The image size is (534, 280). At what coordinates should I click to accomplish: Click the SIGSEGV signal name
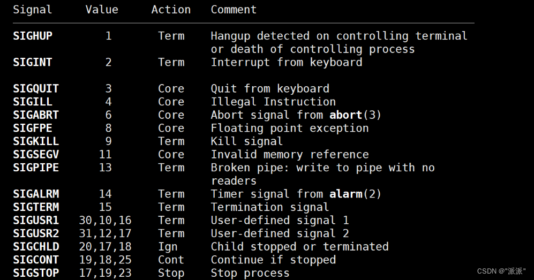tap(36, 155)
